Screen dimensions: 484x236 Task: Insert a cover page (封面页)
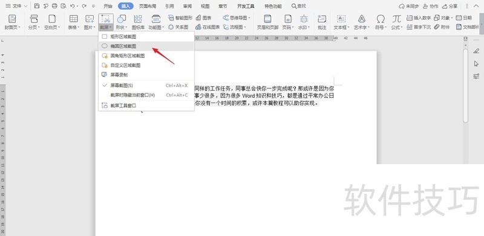[12, 22]
